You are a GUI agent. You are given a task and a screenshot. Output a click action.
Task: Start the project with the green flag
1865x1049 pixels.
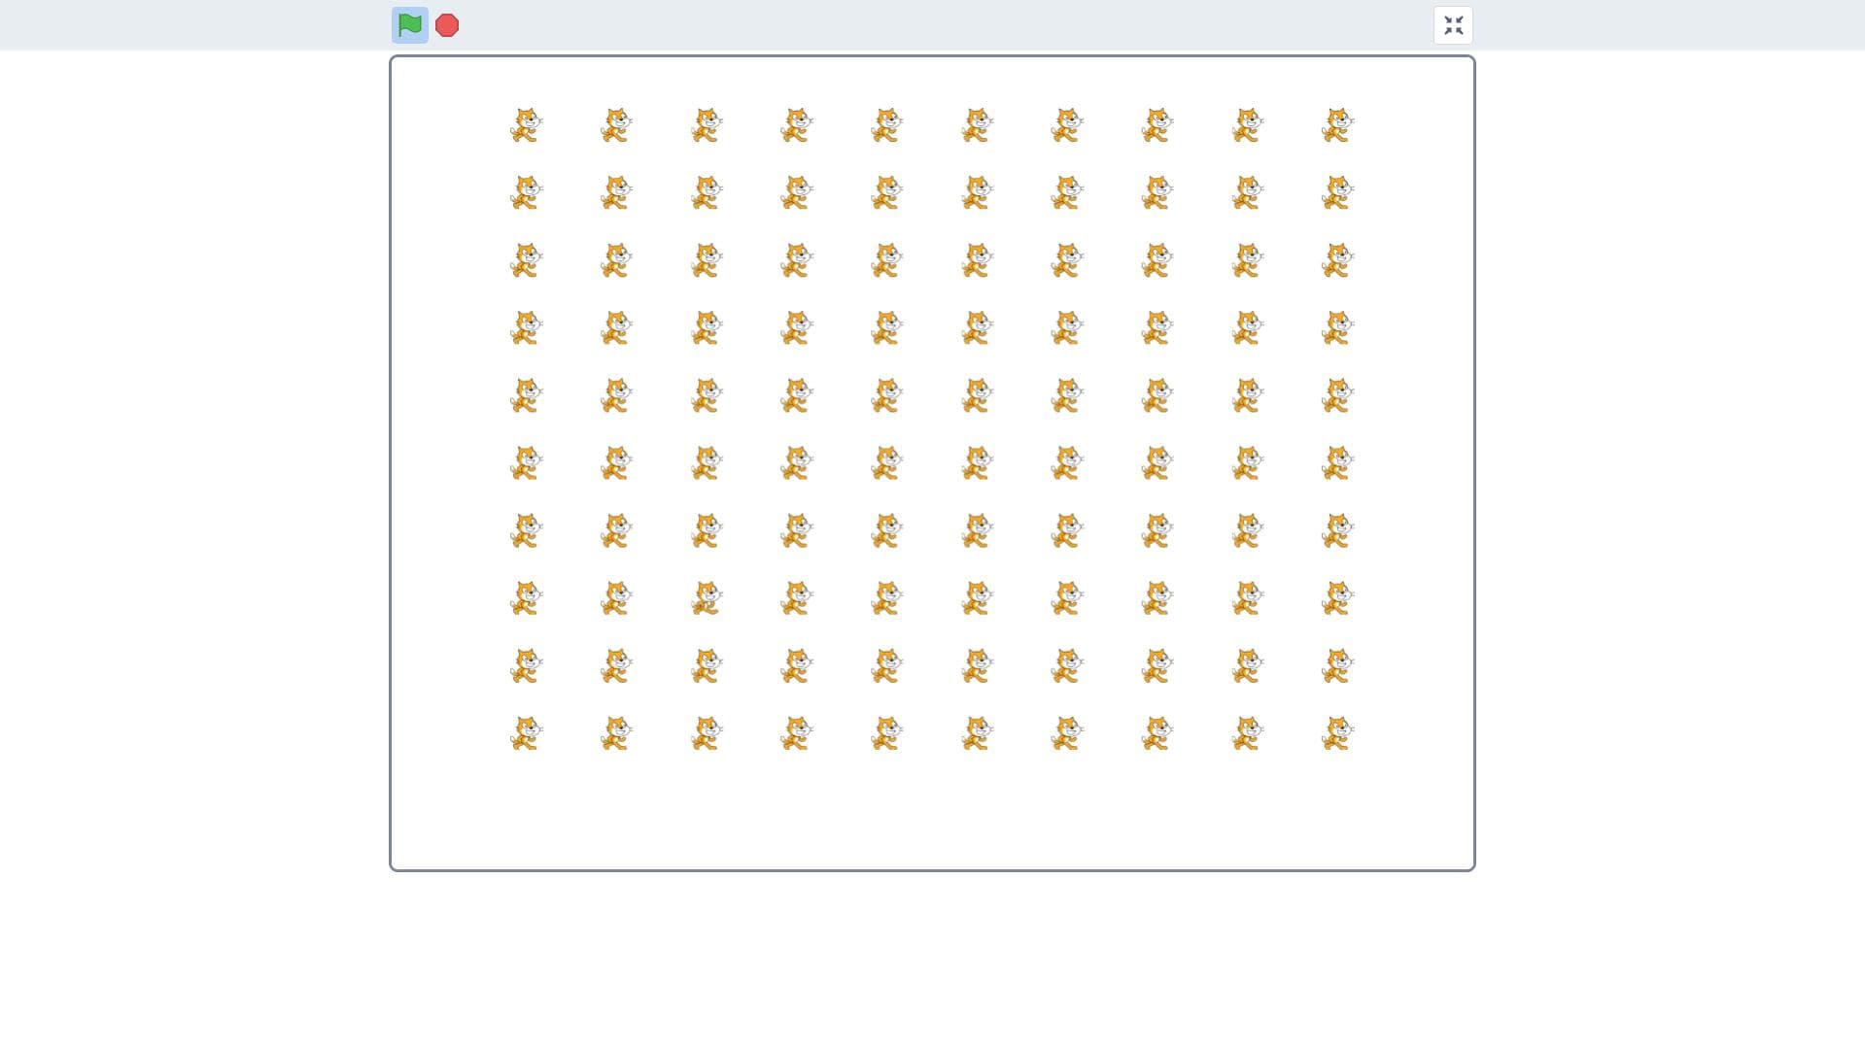click(410, 25)
